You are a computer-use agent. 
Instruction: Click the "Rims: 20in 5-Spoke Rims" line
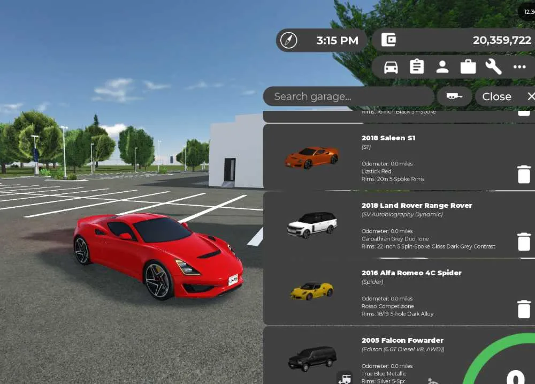click(x=392, y=179)
